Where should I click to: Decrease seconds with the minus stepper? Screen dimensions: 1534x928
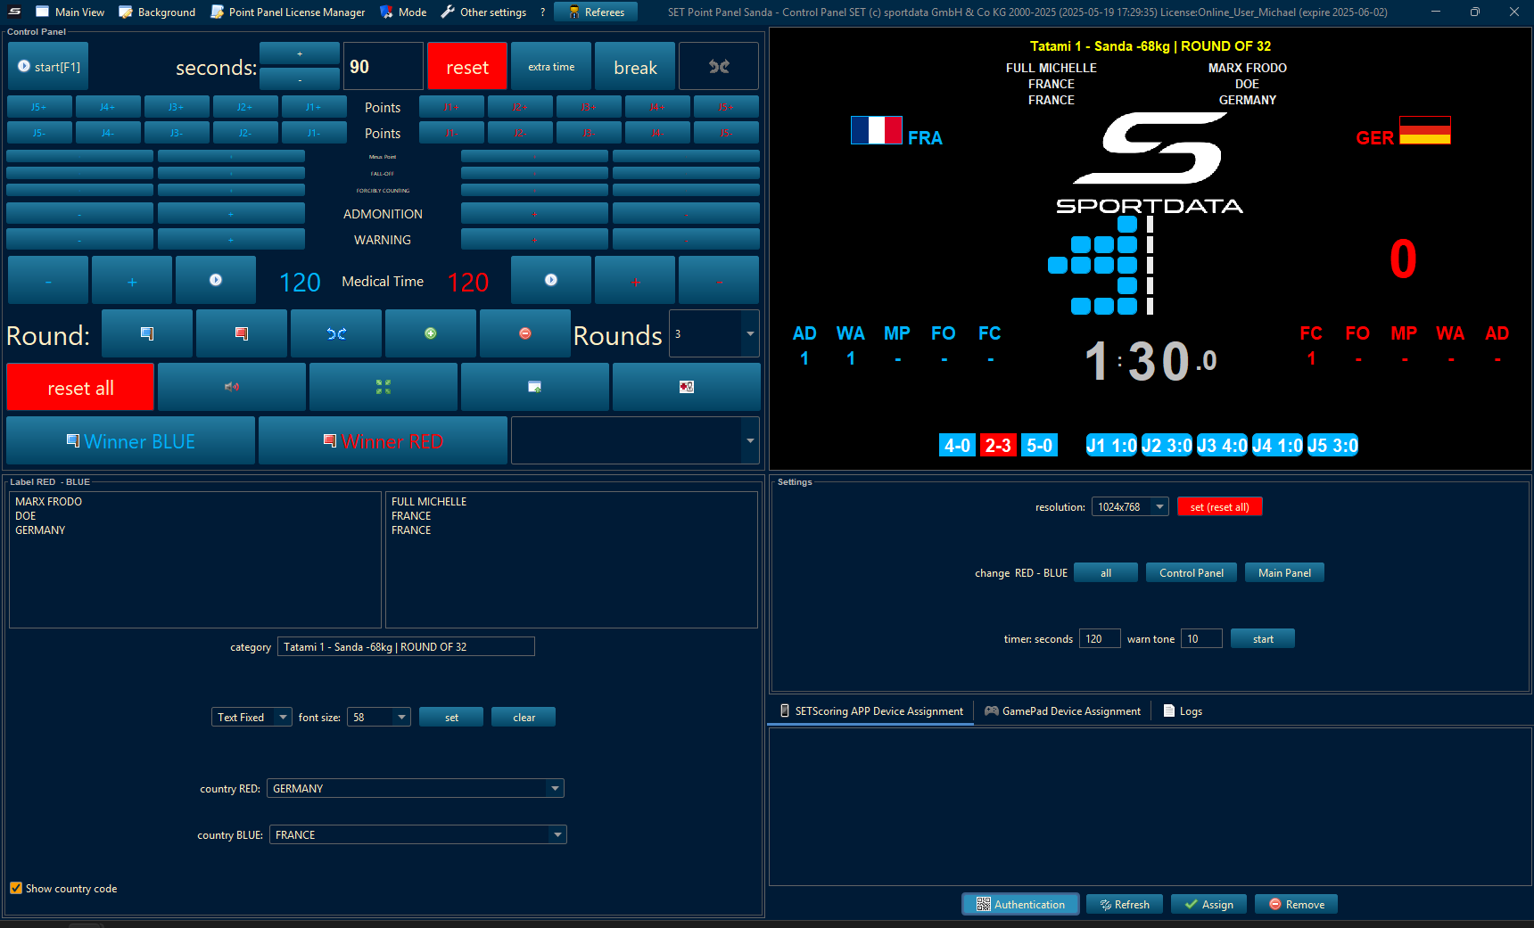tap(300, 79)
